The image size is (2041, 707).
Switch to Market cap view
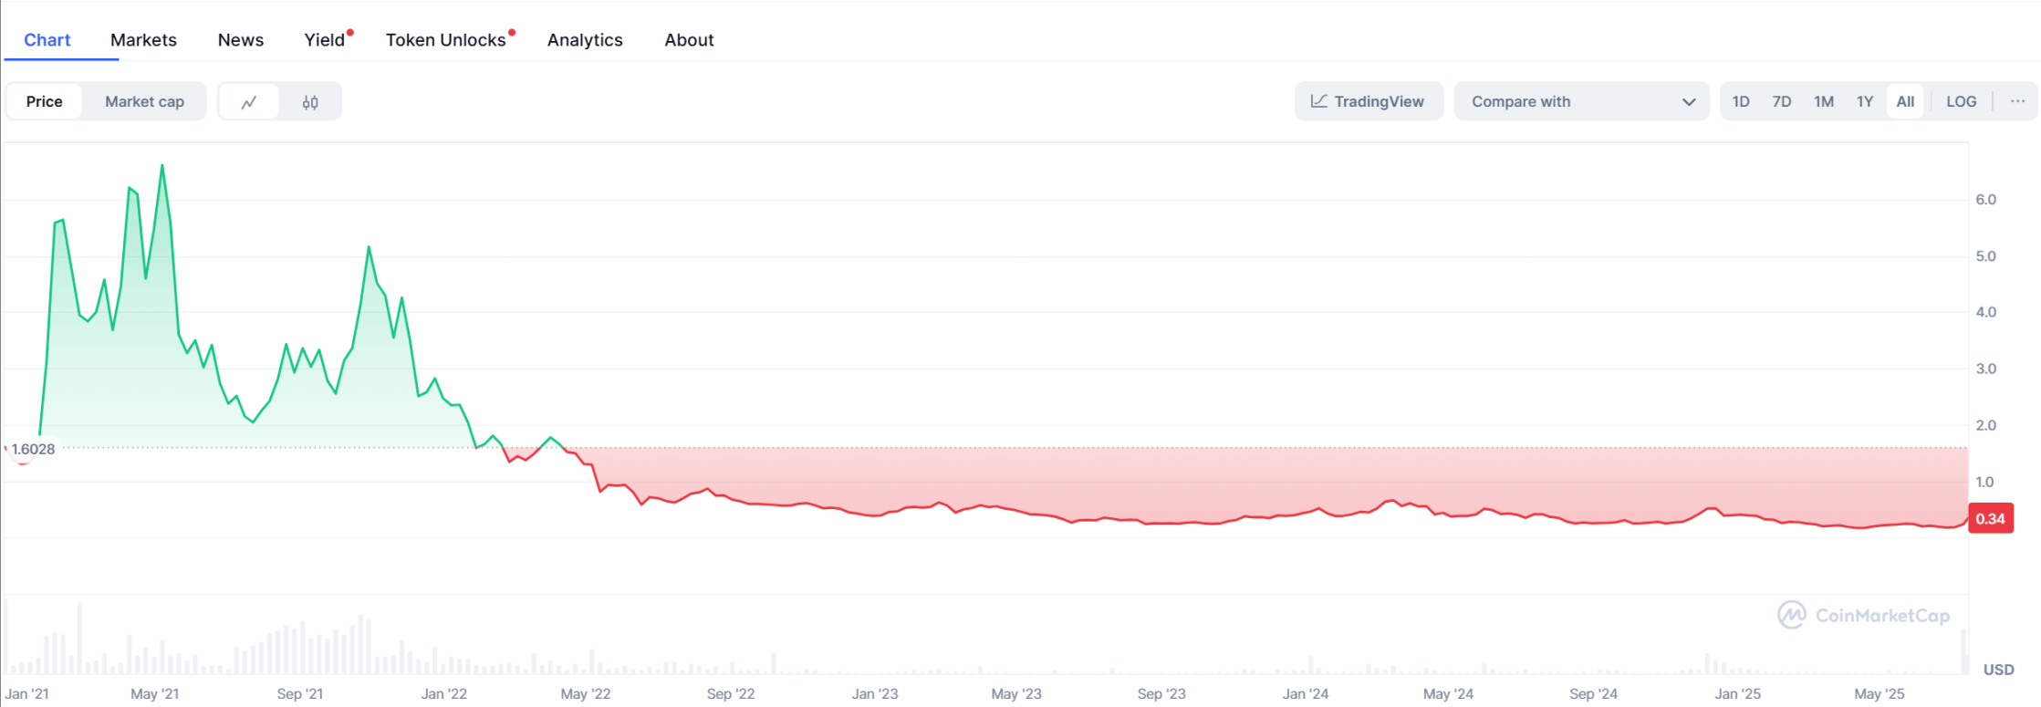click(x=144, y=101)
